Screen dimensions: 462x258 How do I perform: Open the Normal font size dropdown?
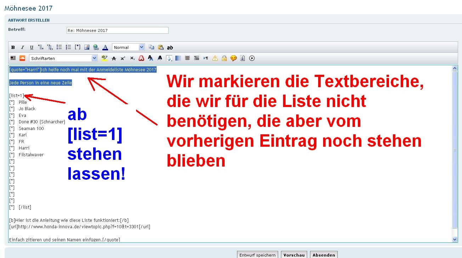click(x=128, y=47)
